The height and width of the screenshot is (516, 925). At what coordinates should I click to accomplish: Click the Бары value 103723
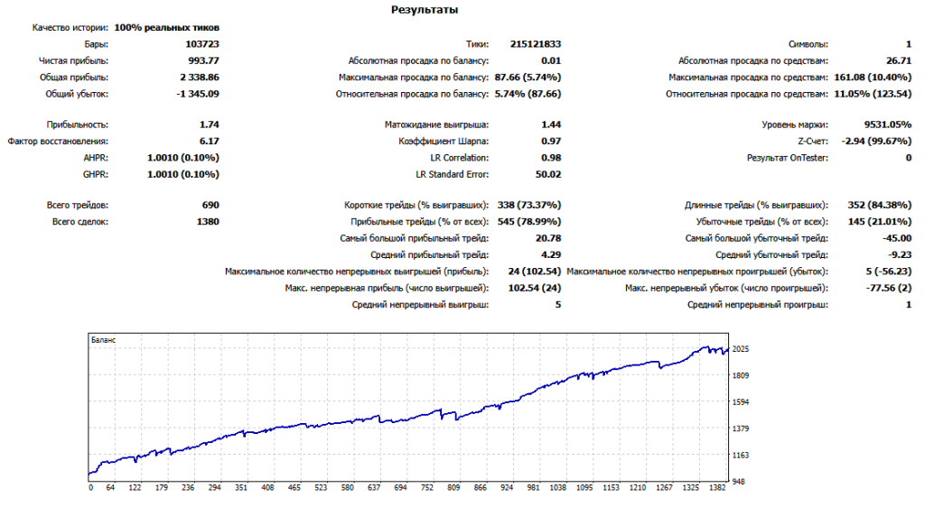coord(201,44)
